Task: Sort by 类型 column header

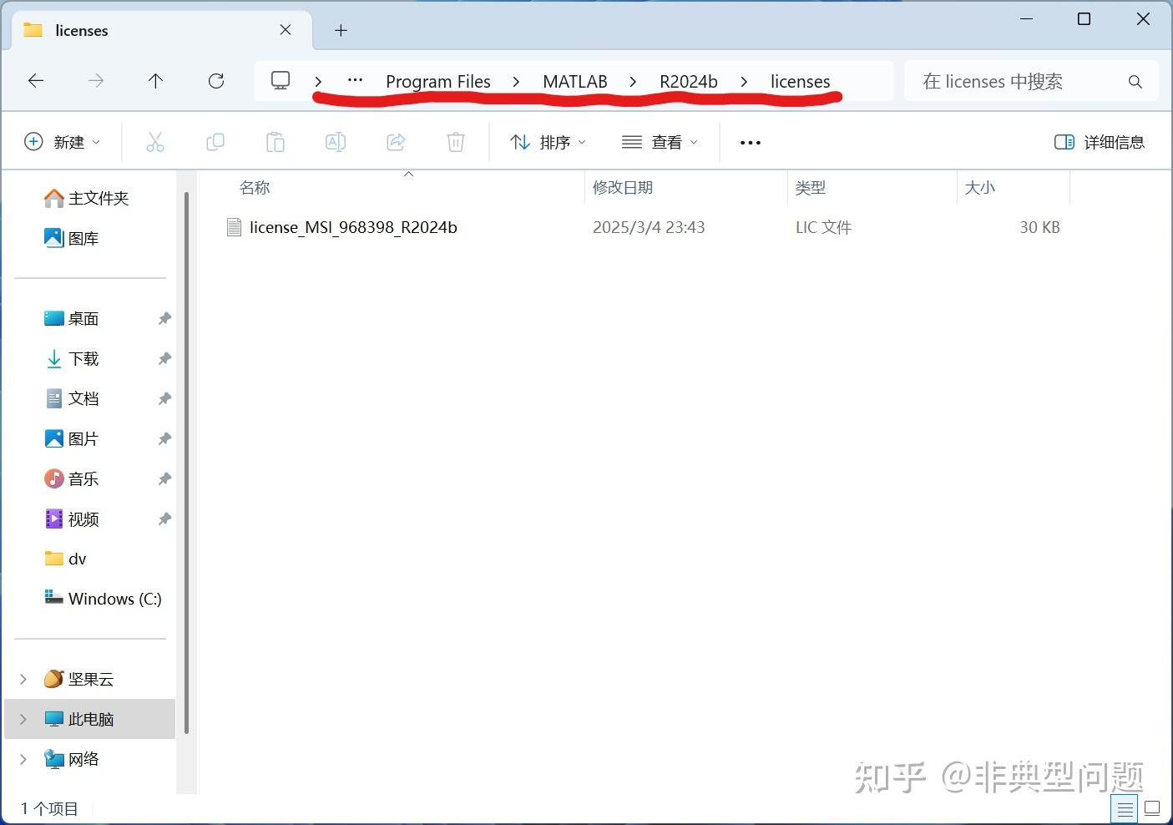Action: [810, 188]
